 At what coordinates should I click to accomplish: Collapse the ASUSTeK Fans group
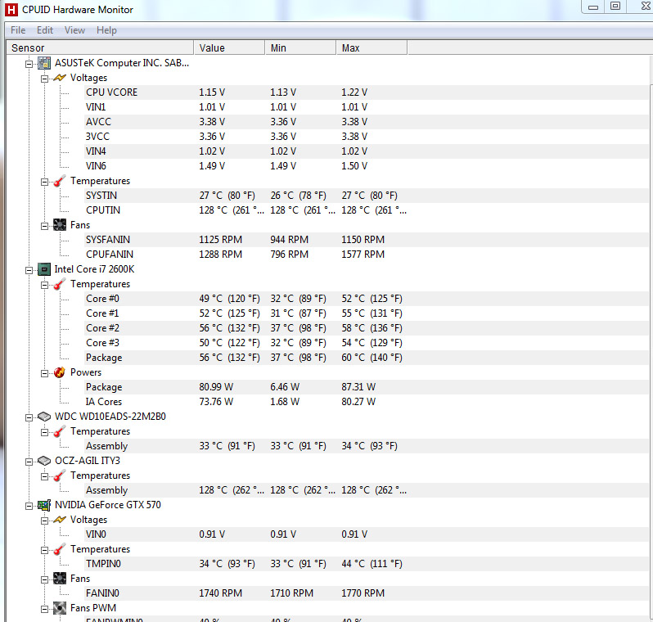click(44, 226)
